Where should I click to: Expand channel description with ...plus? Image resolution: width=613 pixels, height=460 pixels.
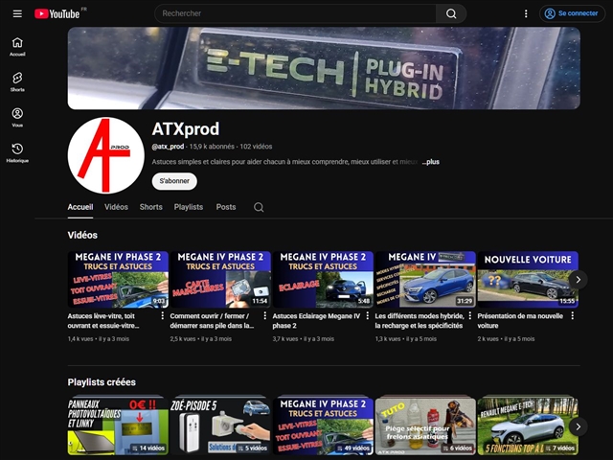point(431,162)
